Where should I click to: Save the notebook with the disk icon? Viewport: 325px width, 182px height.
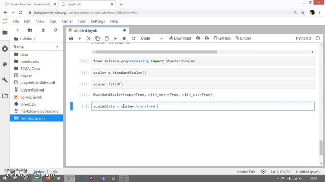click(71, 38)
